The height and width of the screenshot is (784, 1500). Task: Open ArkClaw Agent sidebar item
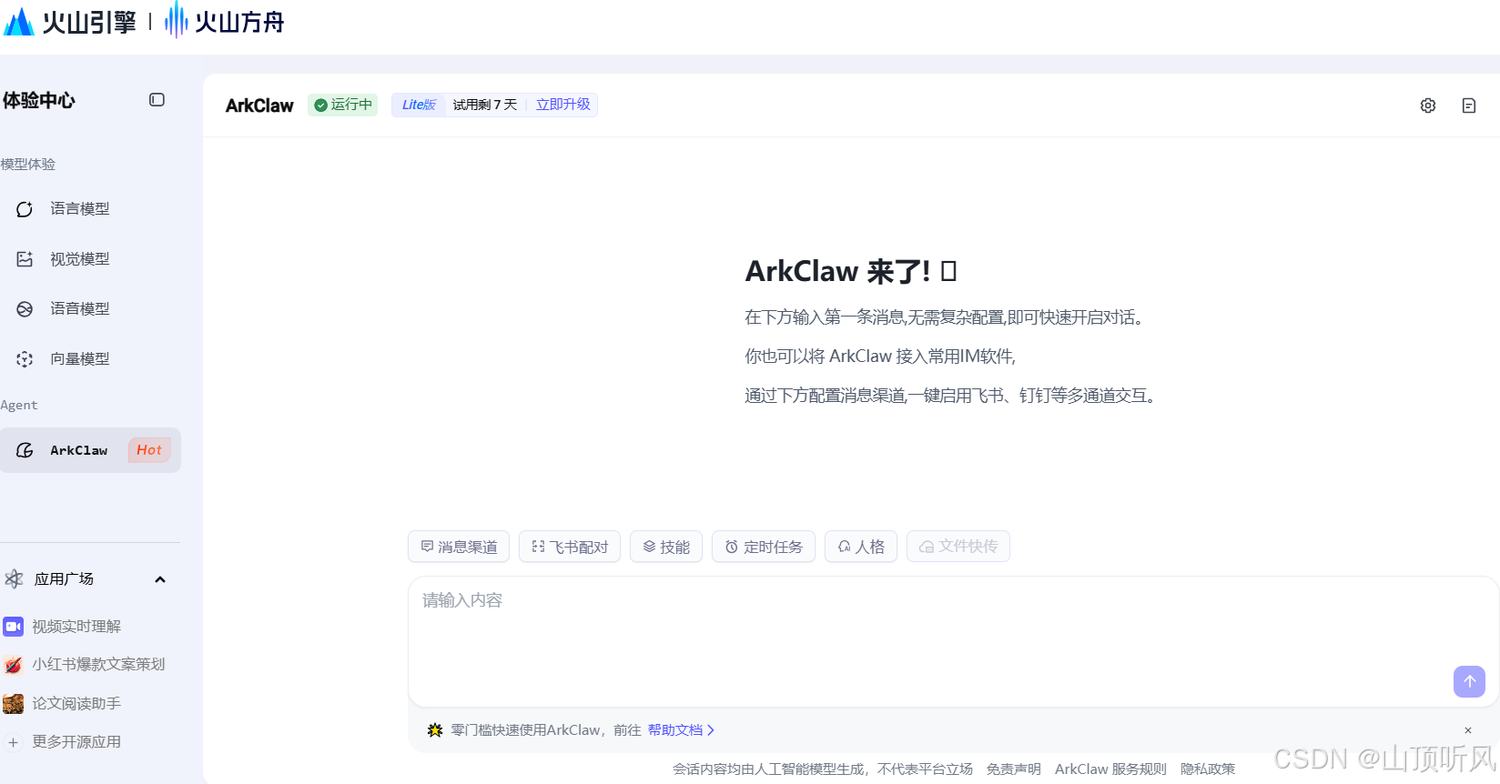[x=91, y=450]
